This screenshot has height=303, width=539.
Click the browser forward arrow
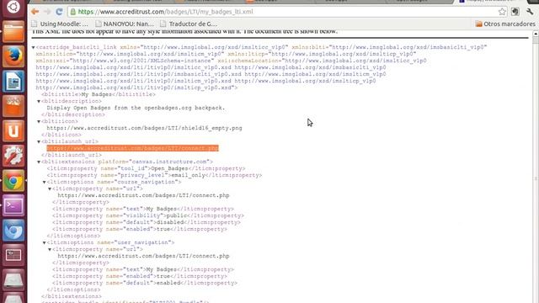(x=47, y=12)
